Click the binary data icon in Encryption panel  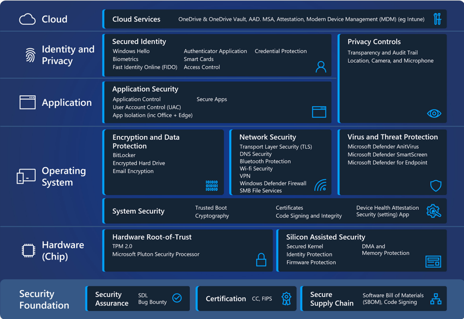[x=211, y=186]
